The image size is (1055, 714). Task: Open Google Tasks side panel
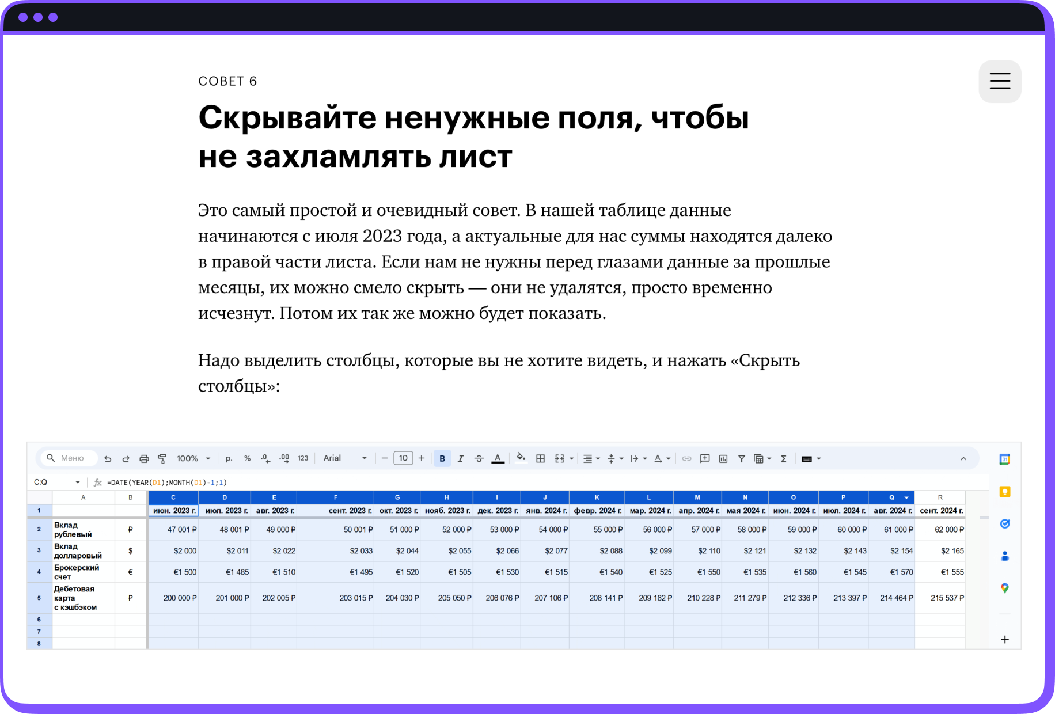point(1005,523)
